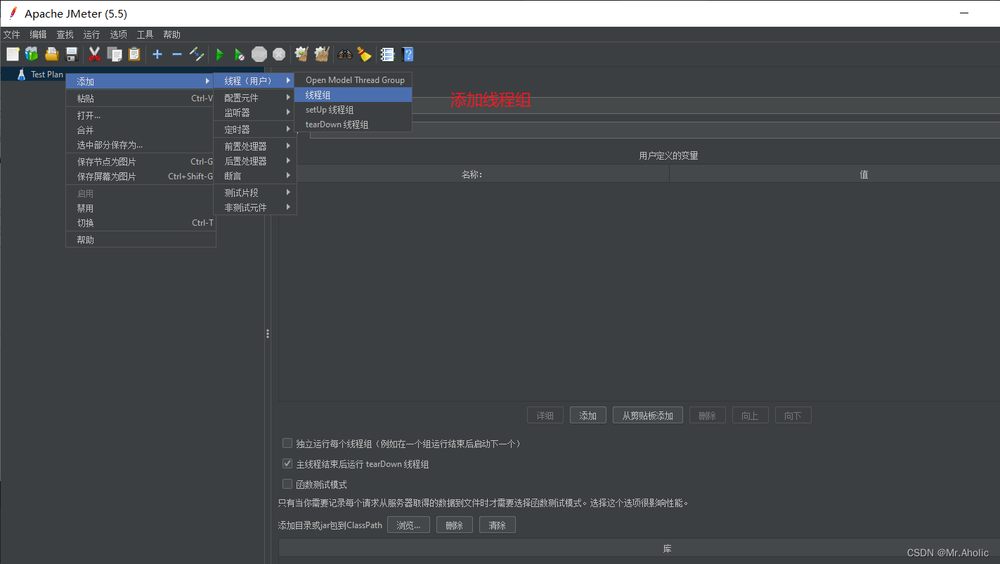Open the 工具 menu

[x=145, y=34]
